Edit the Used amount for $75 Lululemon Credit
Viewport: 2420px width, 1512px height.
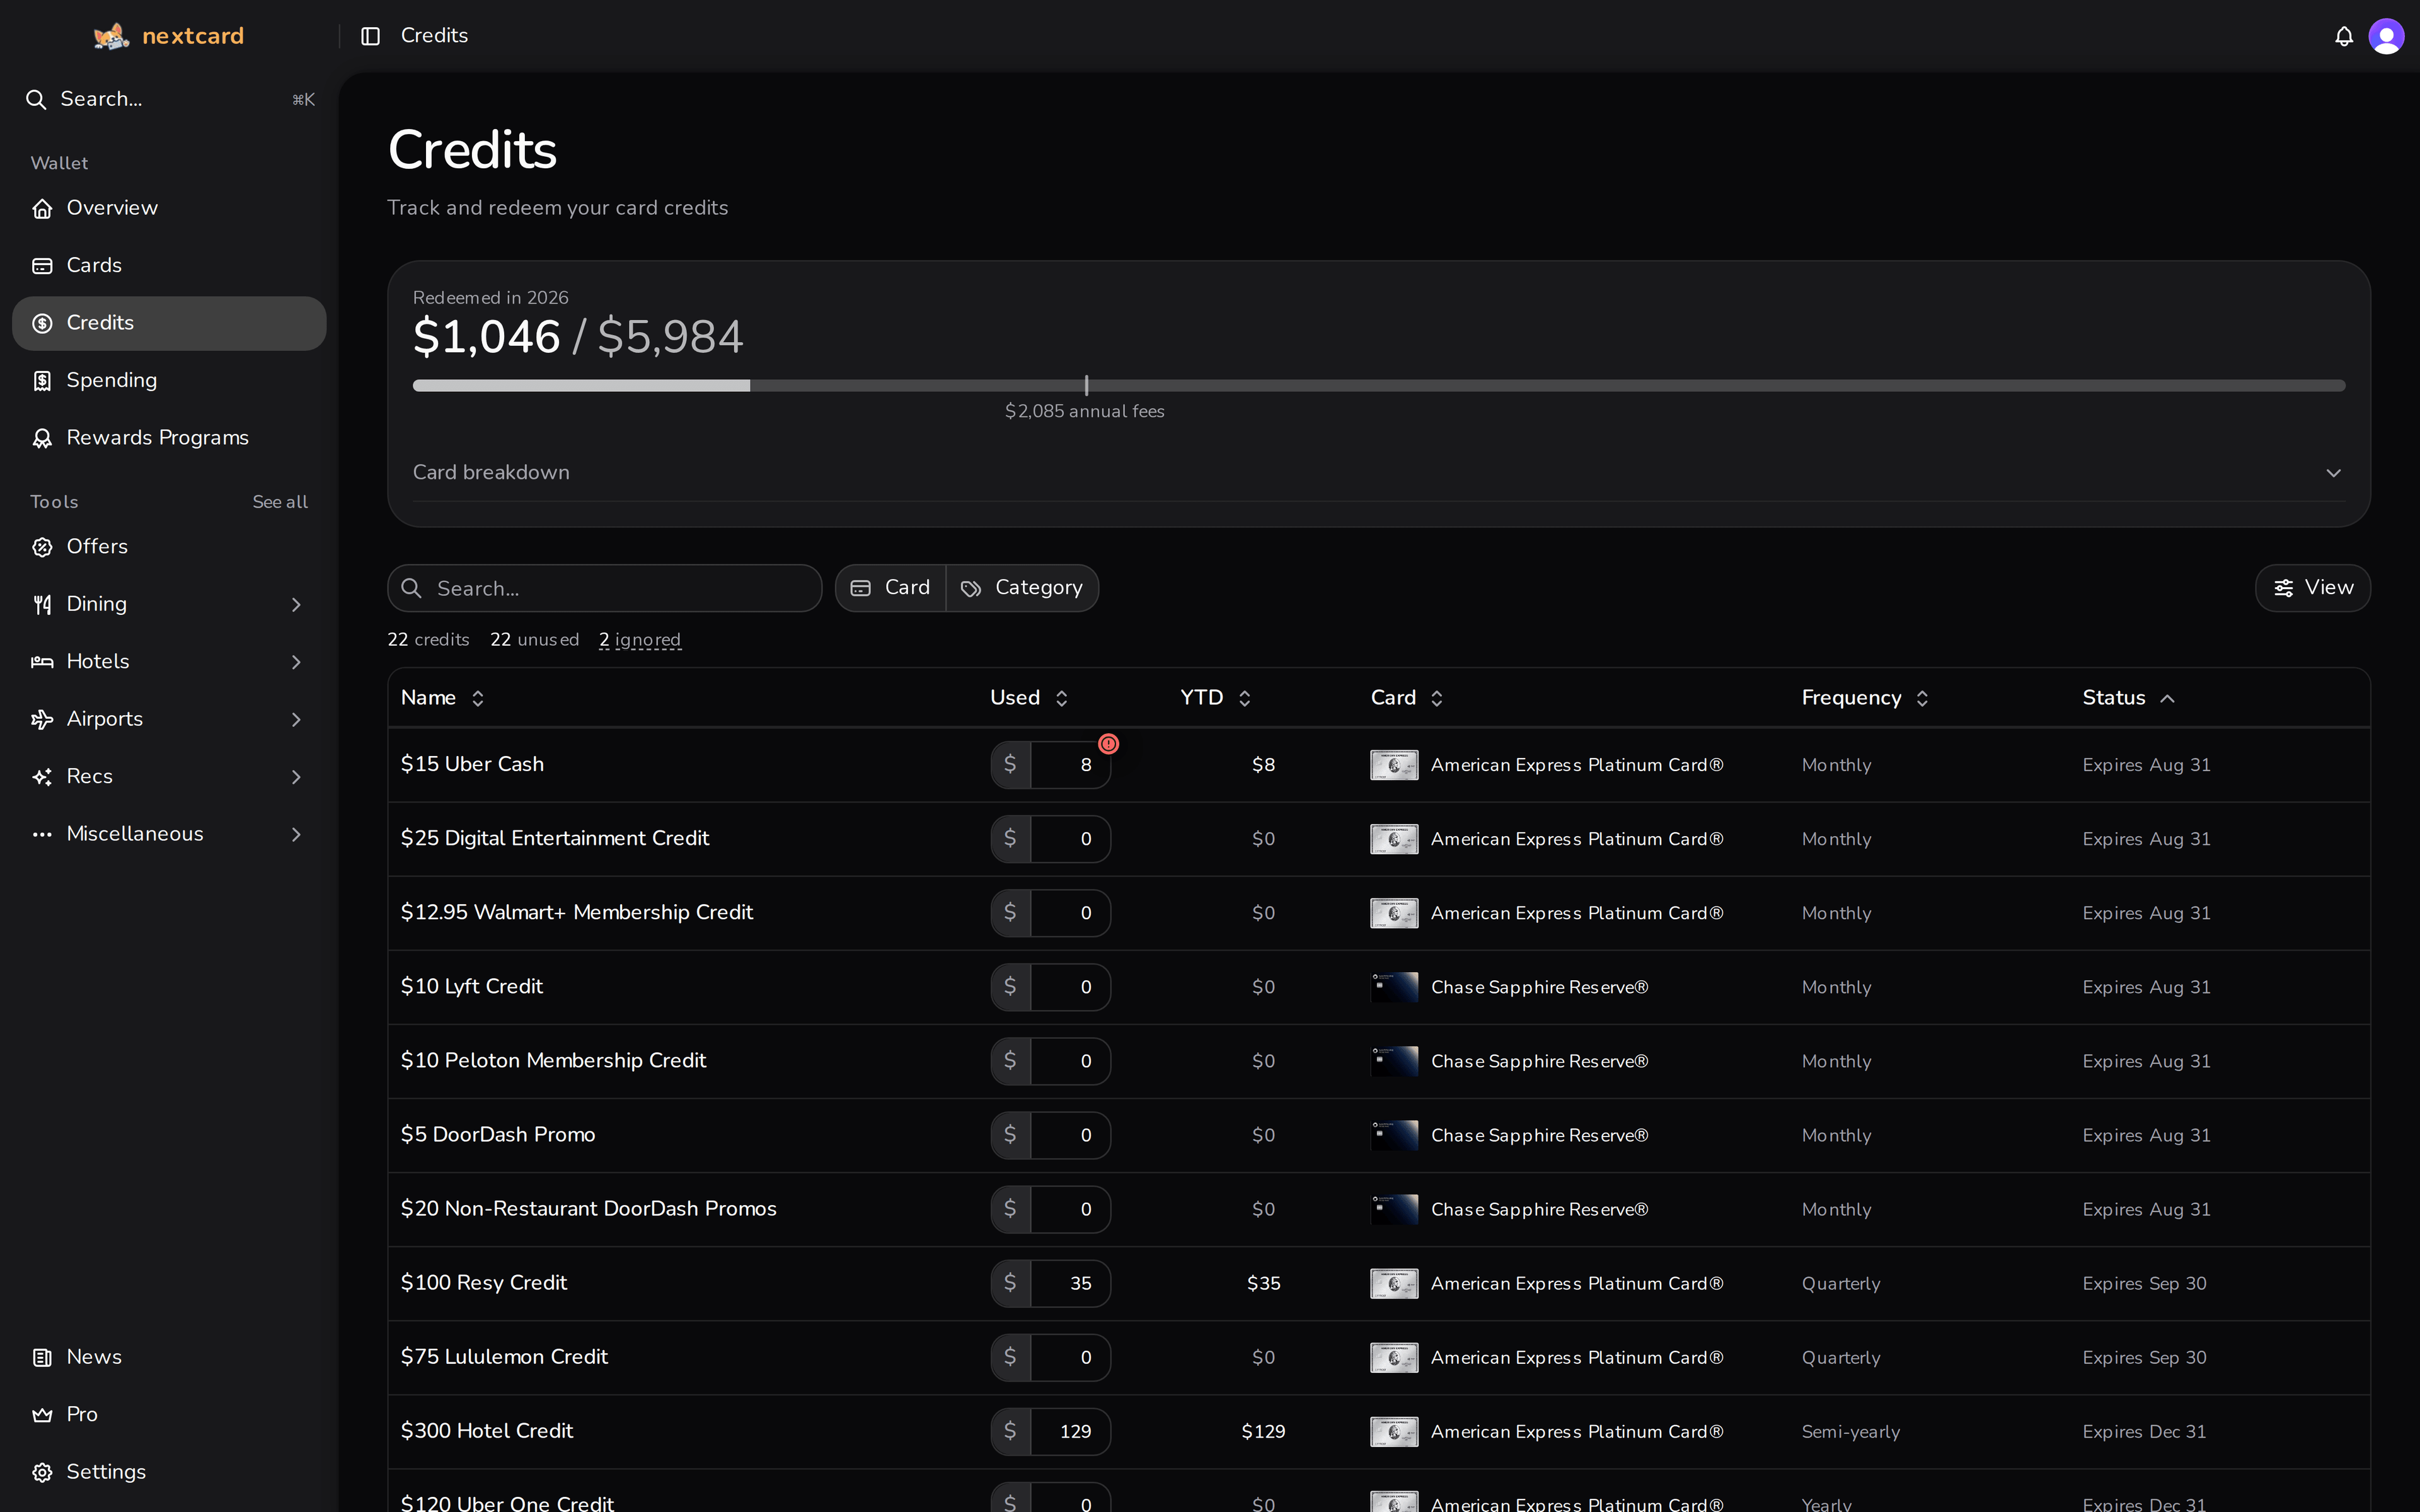point(1070,1357)
